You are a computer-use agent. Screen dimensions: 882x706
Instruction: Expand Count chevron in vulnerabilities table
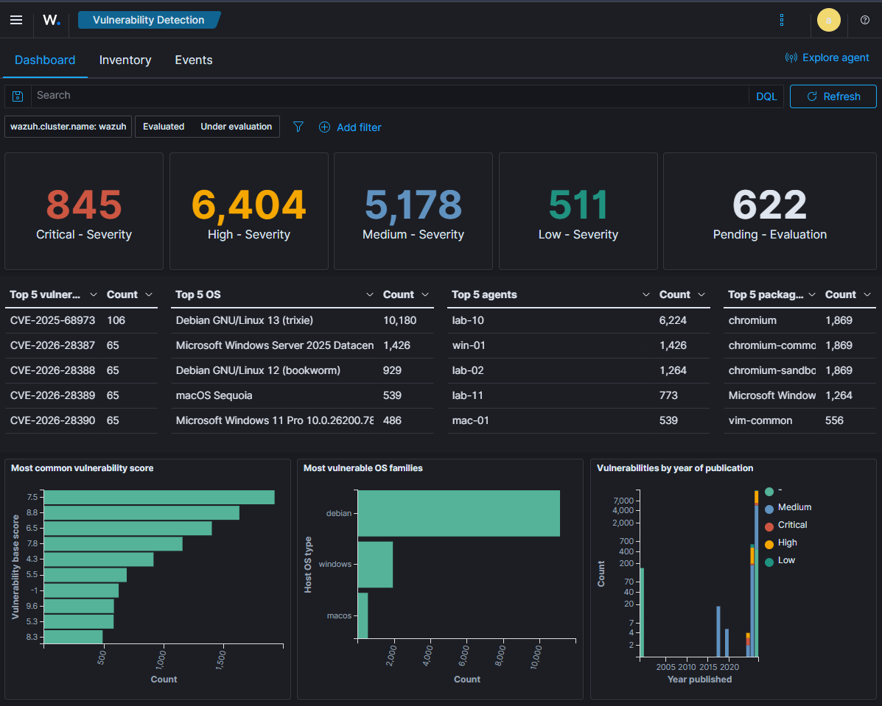pyautogui.click(x=149, y=294)
